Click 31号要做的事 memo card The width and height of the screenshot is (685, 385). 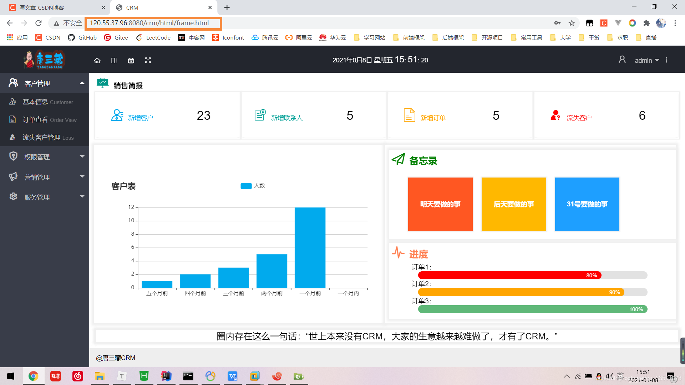coord(587,204)
